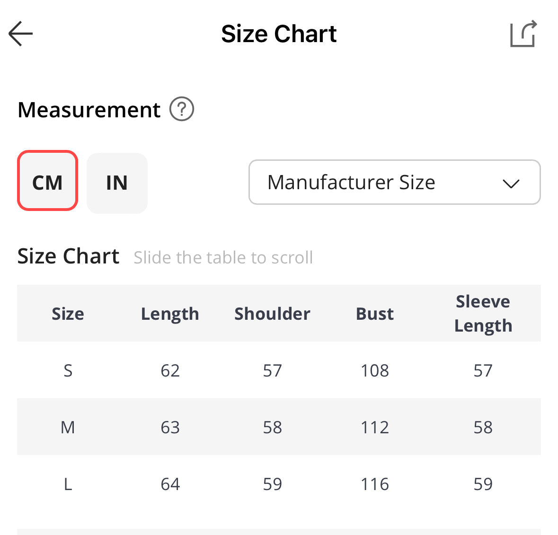The image size is (558, 535).
Task: Click the dropdown chevron arrow
Action: 511,183
